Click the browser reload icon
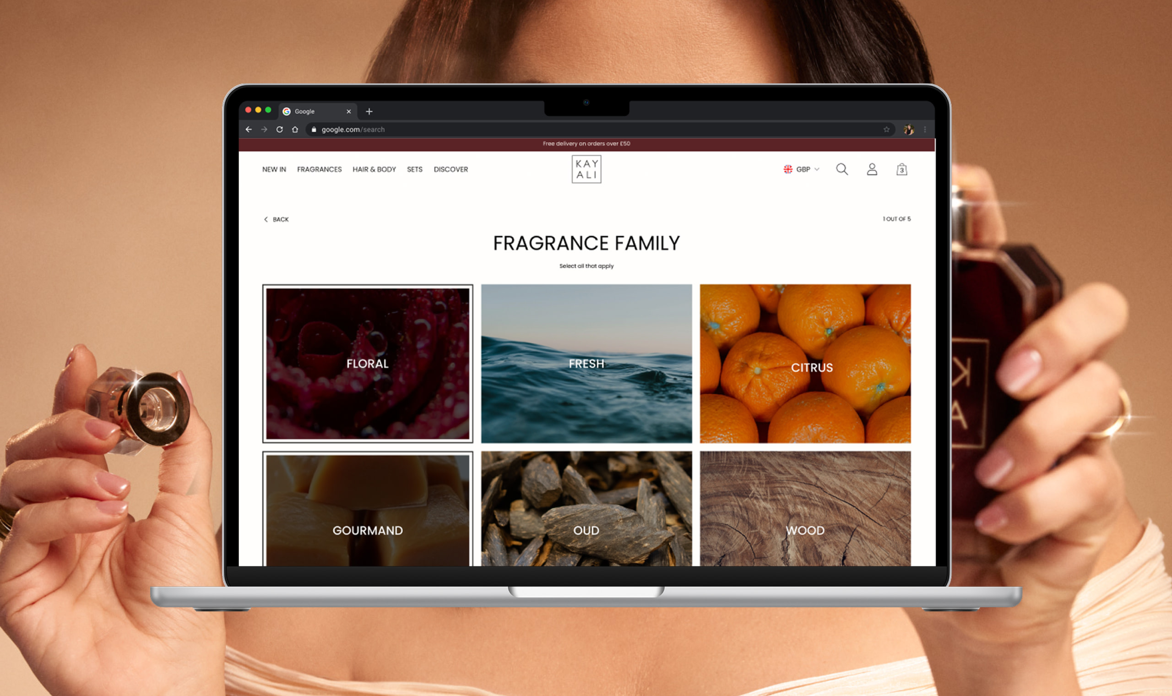Viewport: 1172px width, 696px height. point(279,130)
